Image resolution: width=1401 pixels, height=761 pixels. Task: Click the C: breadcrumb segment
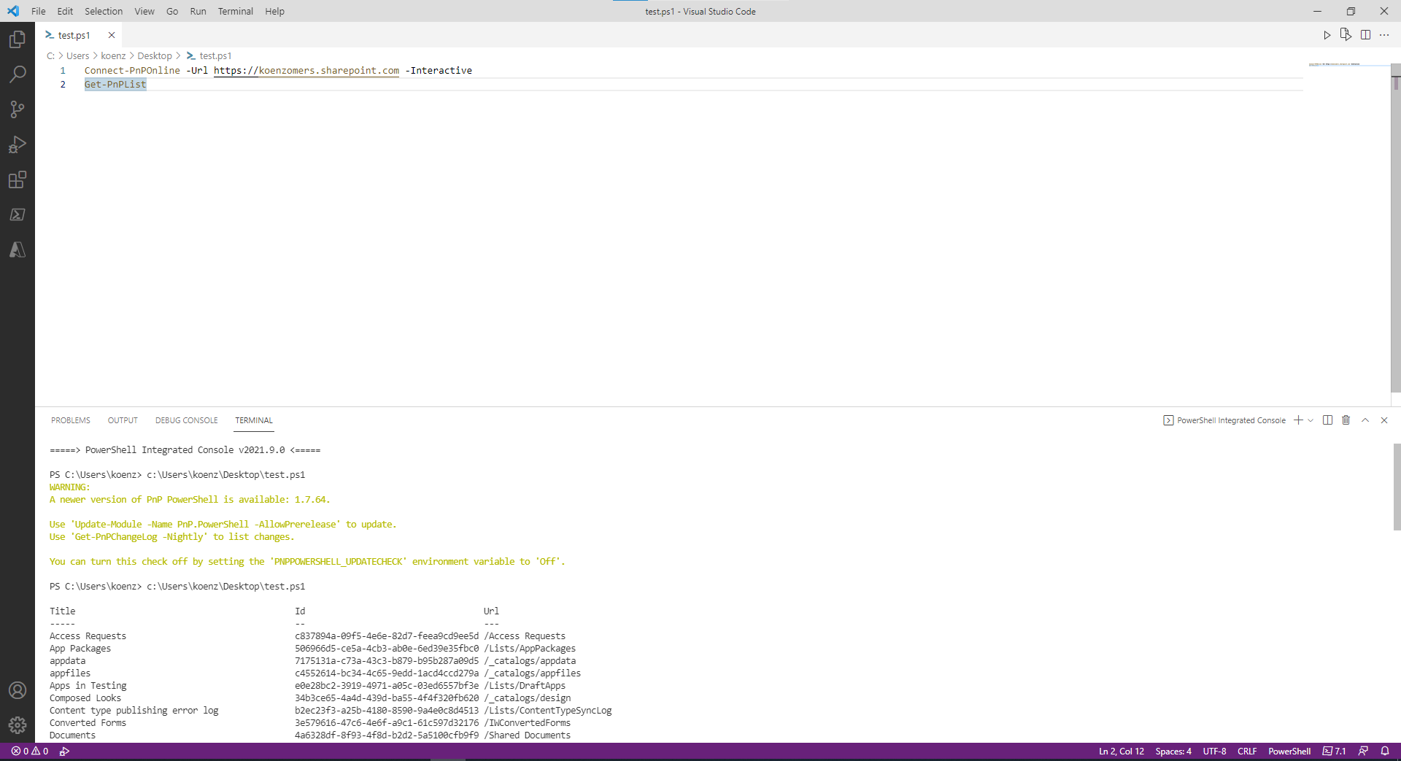click(x=50, y=55)
